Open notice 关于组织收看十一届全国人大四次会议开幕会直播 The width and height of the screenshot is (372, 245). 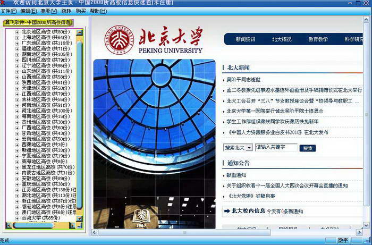tap(287, 185)
